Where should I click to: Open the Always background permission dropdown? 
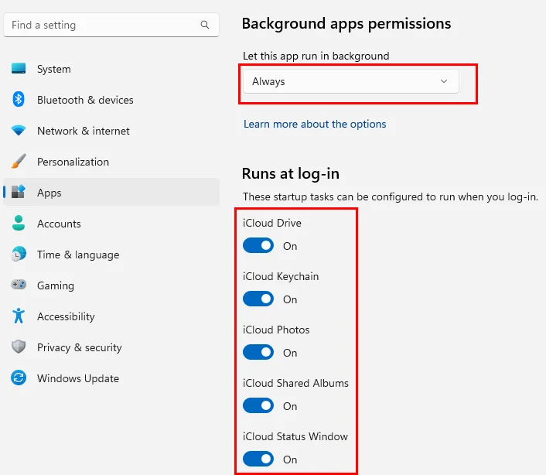(350, 81)
